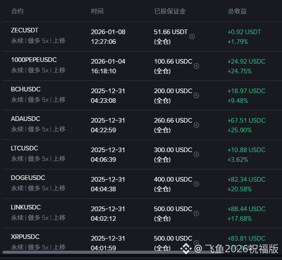Add margin to the DOGEUSDC position
This screenshot has height=260, width=282.
pos(196,184)
